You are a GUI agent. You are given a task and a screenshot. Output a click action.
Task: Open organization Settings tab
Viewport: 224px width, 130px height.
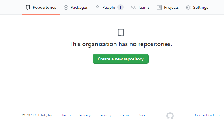coord(197,8)
